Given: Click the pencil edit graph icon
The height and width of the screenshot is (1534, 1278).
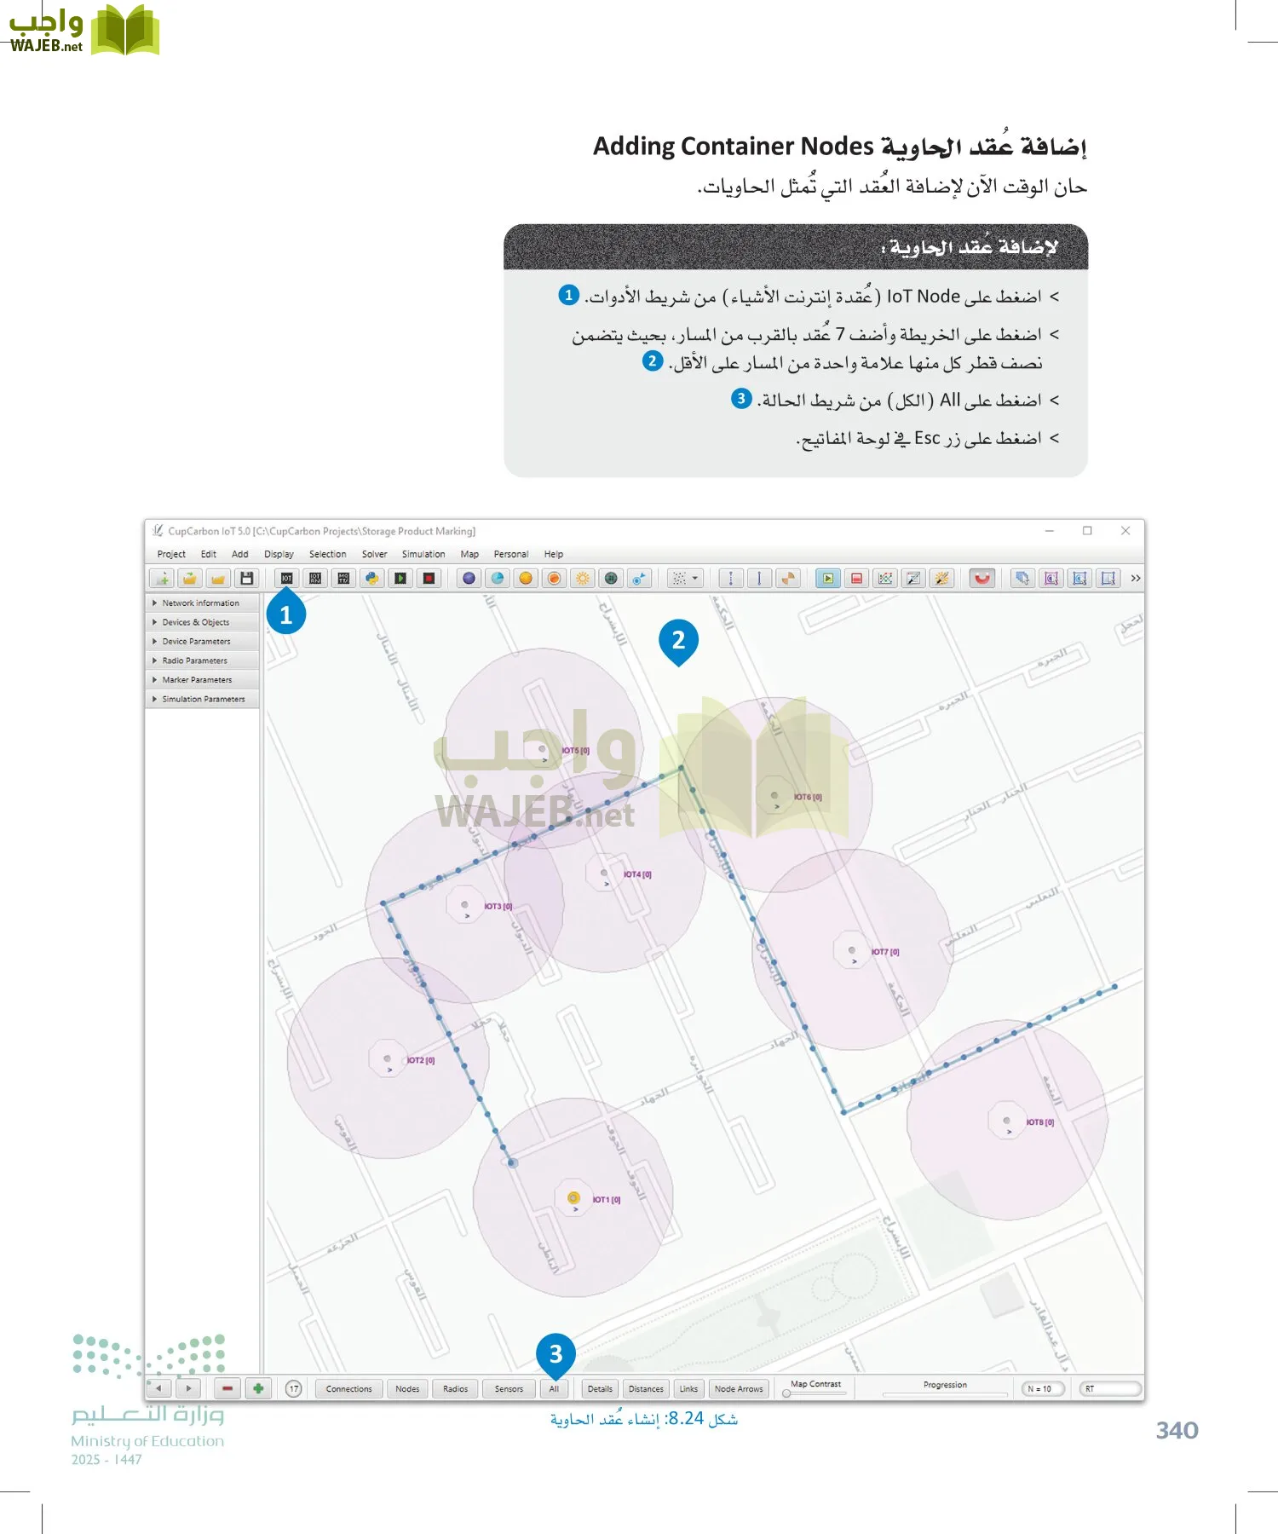Looking at the screenshot, I should (x=913, y=579).
